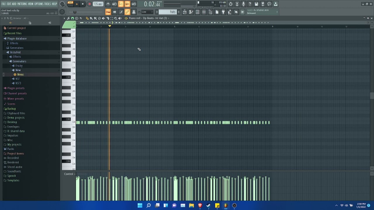Open the TOOLS menu
Screen dimensions: 374x210
click(x=47, y=4)
